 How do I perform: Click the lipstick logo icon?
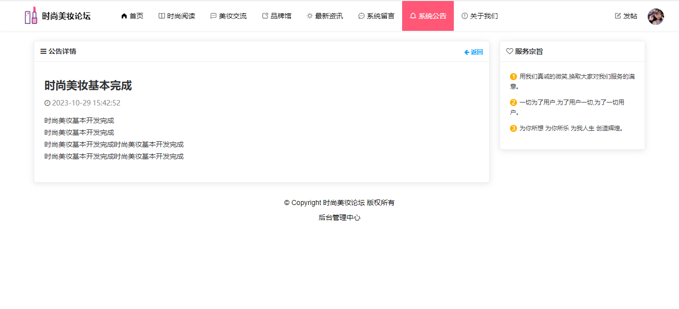tap(31, 15)
